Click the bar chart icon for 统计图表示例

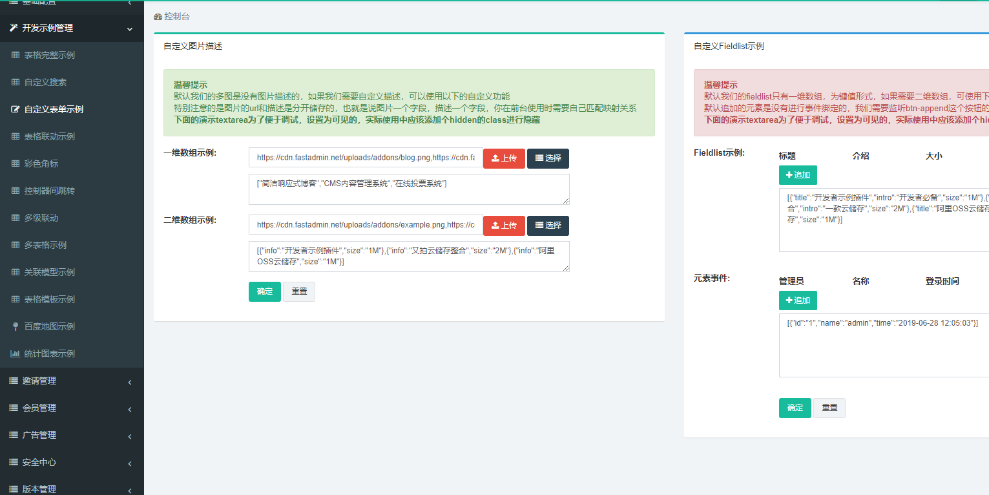16,353
